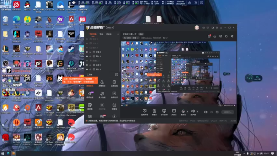Toggle visibility of 全屏 1 layer
This screenshot has width=277, height=156.
87,65
